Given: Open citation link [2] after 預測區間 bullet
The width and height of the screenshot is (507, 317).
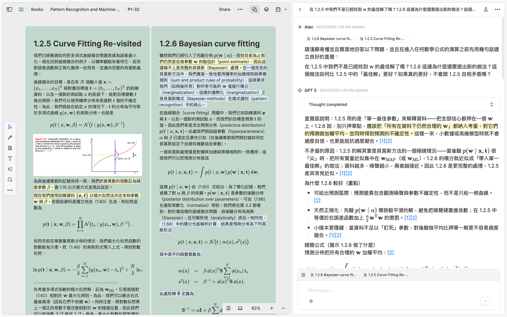Looking at the screenshot, I should pos(317,200).
